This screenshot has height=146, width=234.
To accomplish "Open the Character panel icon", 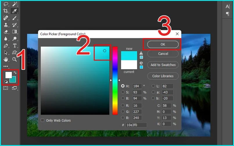I will 227,7.
